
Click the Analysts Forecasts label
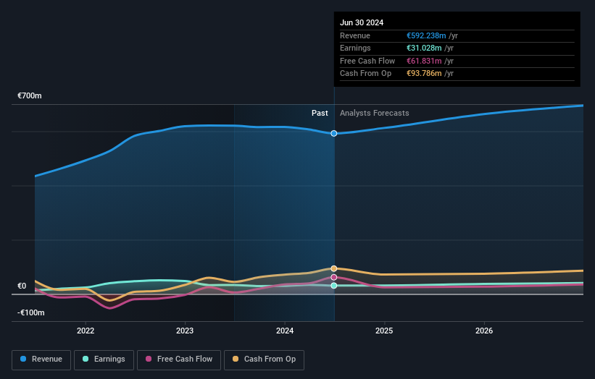coord(375,113)
